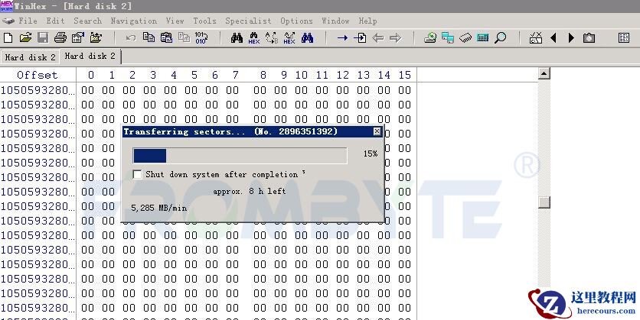Click the camera snapshot icon

589,38
